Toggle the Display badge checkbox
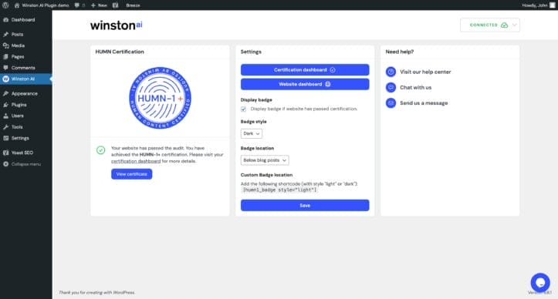The image size is (558, 299). coord(243,109)
